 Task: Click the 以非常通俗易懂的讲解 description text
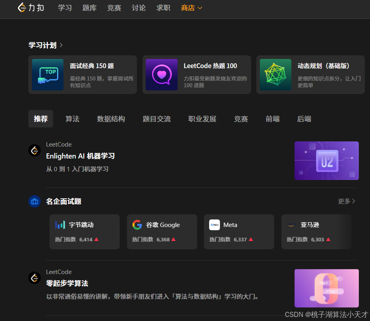(x=152, y=296)
